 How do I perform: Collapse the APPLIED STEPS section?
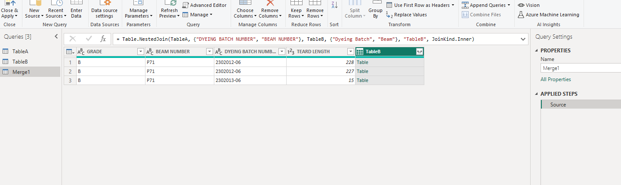coord(537,94)
